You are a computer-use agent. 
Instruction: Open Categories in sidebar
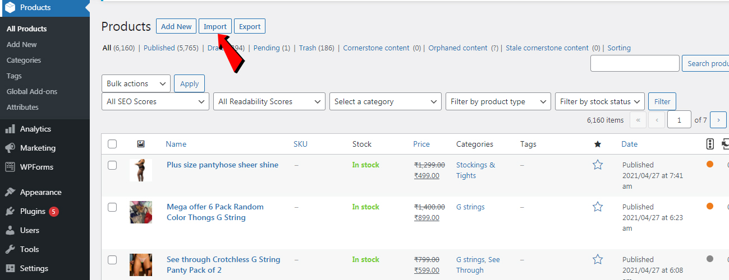click(24, 60)
